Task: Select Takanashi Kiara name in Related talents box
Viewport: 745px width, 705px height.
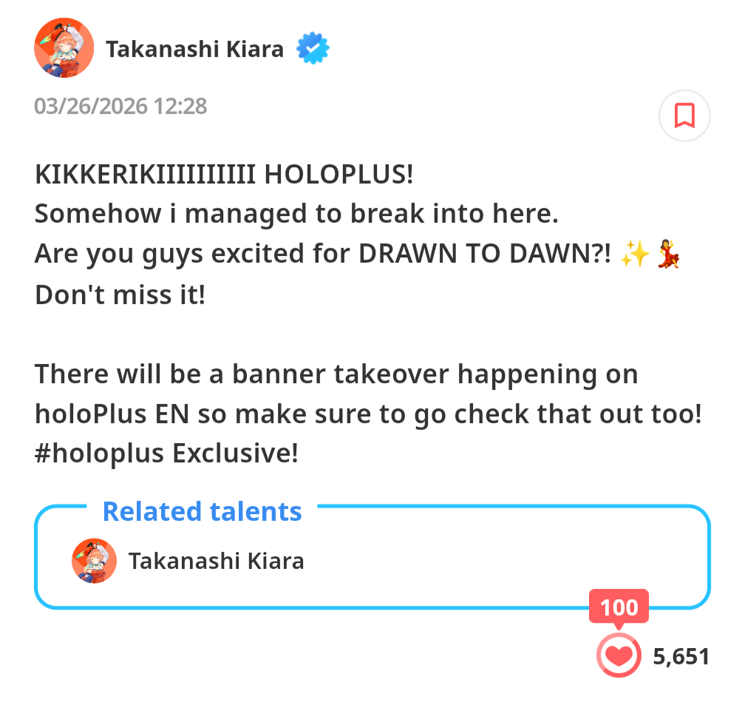Action: point(216,561)
